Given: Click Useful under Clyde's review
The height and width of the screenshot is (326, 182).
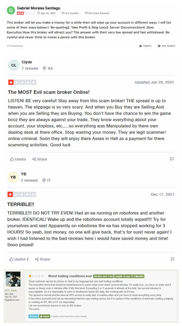Looking at the screenshot, I should tap(18, 159).
